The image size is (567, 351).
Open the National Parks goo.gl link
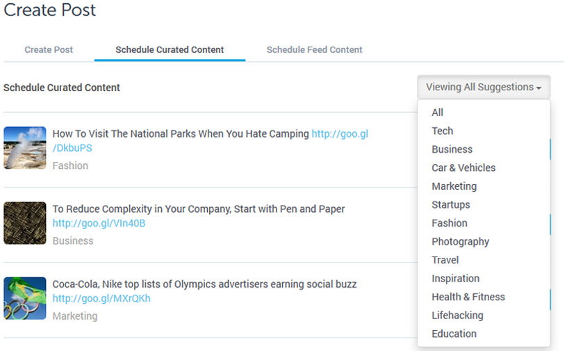coord(339,133)
